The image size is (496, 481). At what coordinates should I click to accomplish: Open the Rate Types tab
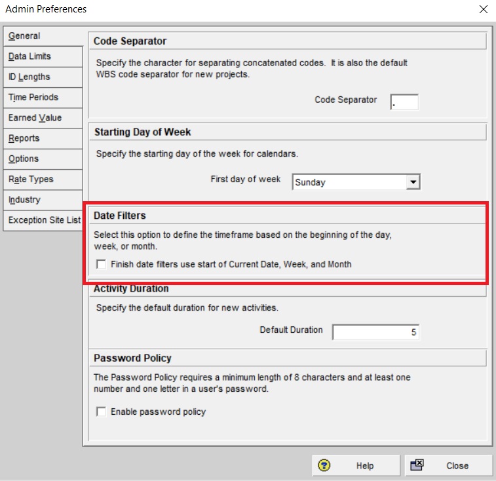(x=43, y=180)
